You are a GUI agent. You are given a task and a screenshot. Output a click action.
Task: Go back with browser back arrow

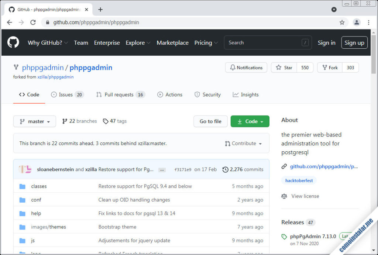[9, 23]
